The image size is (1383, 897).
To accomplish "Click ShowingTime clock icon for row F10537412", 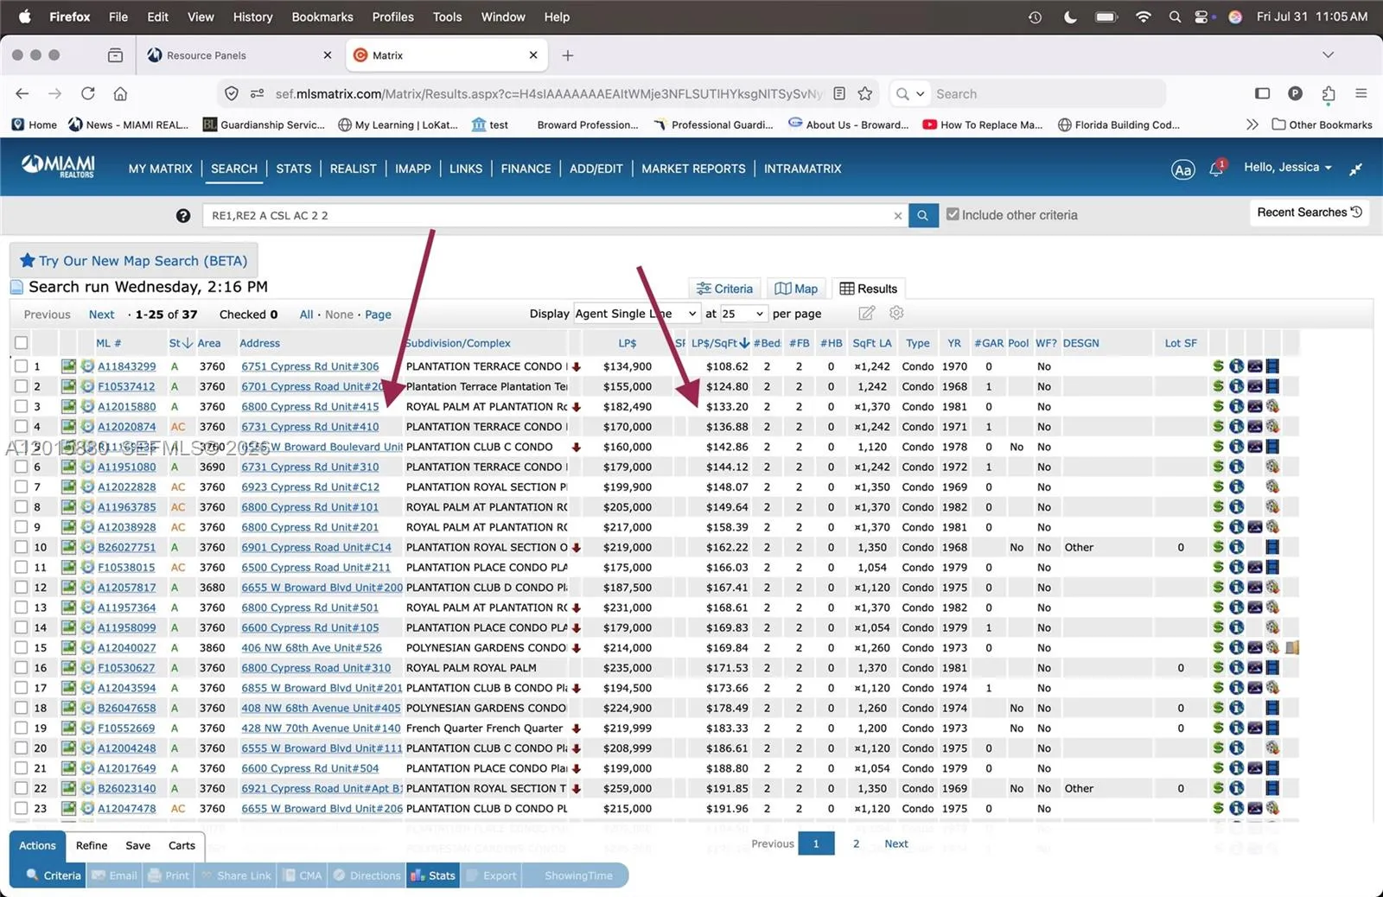I will 87,386.
